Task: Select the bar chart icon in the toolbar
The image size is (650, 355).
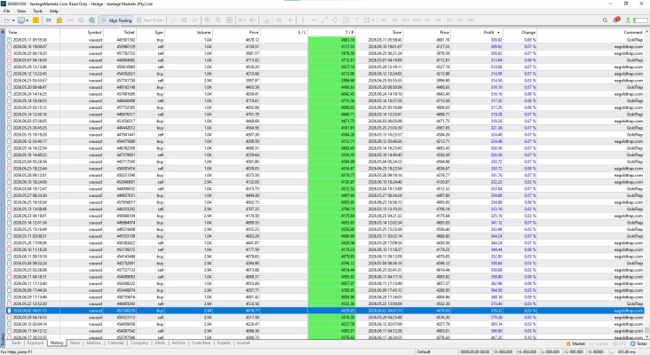Action: (173, 20)
